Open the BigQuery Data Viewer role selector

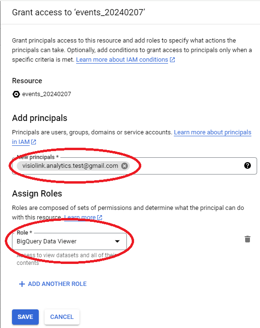(x=69, y=241)
